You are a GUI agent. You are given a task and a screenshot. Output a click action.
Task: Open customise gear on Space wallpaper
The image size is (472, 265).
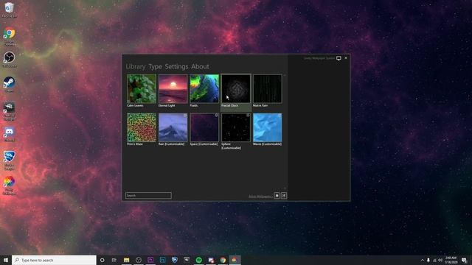click(x=216, y=115)
